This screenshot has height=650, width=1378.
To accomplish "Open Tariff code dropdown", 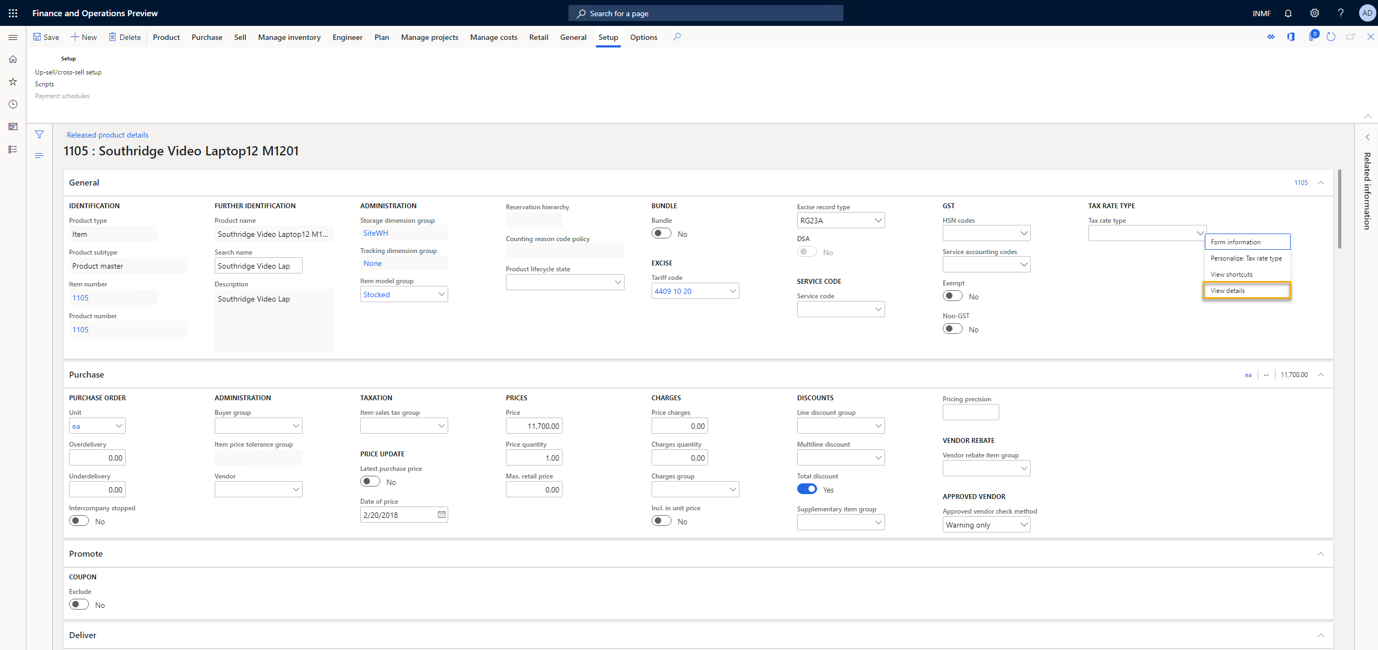I will [732, 291].
